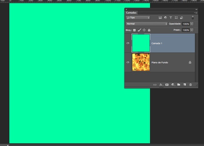The width and height of the screenshot is (204, 146).
Task: Filter layers by shape layer icon
Action: coord(176,18)
